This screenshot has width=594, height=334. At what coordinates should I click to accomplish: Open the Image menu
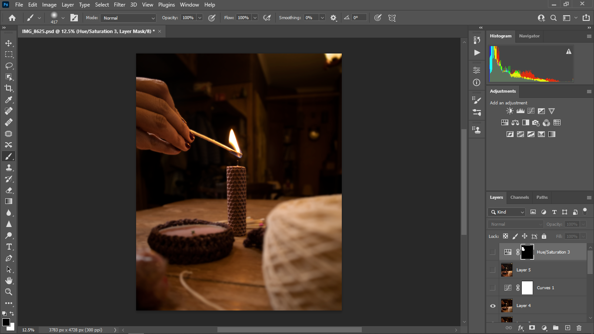pyautogui.click(x=49, y=5)
